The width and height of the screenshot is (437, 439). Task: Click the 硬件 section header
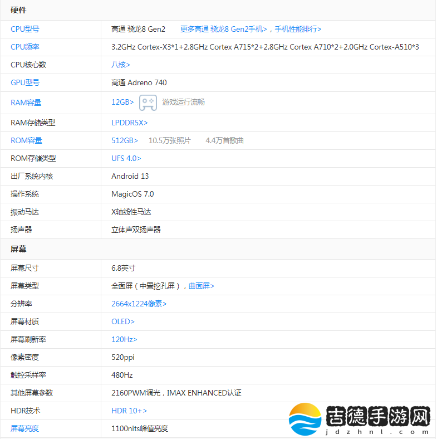point(18,10)
